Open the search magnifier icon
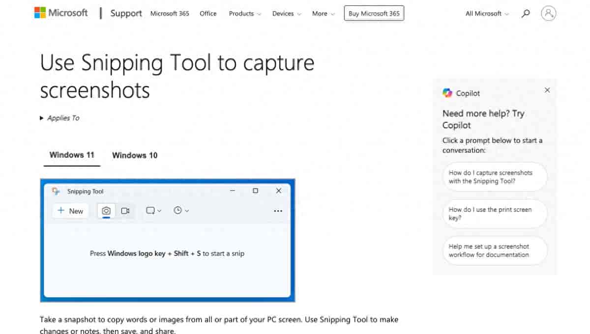The height and width of the screenshot is (334, 590). point(526,14)
